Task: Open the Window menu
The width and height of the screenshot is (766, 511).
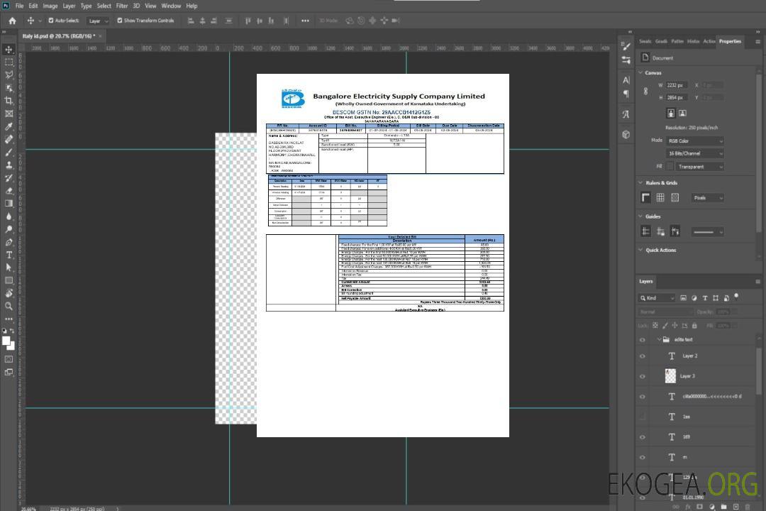Action: [x=171, y=6]
